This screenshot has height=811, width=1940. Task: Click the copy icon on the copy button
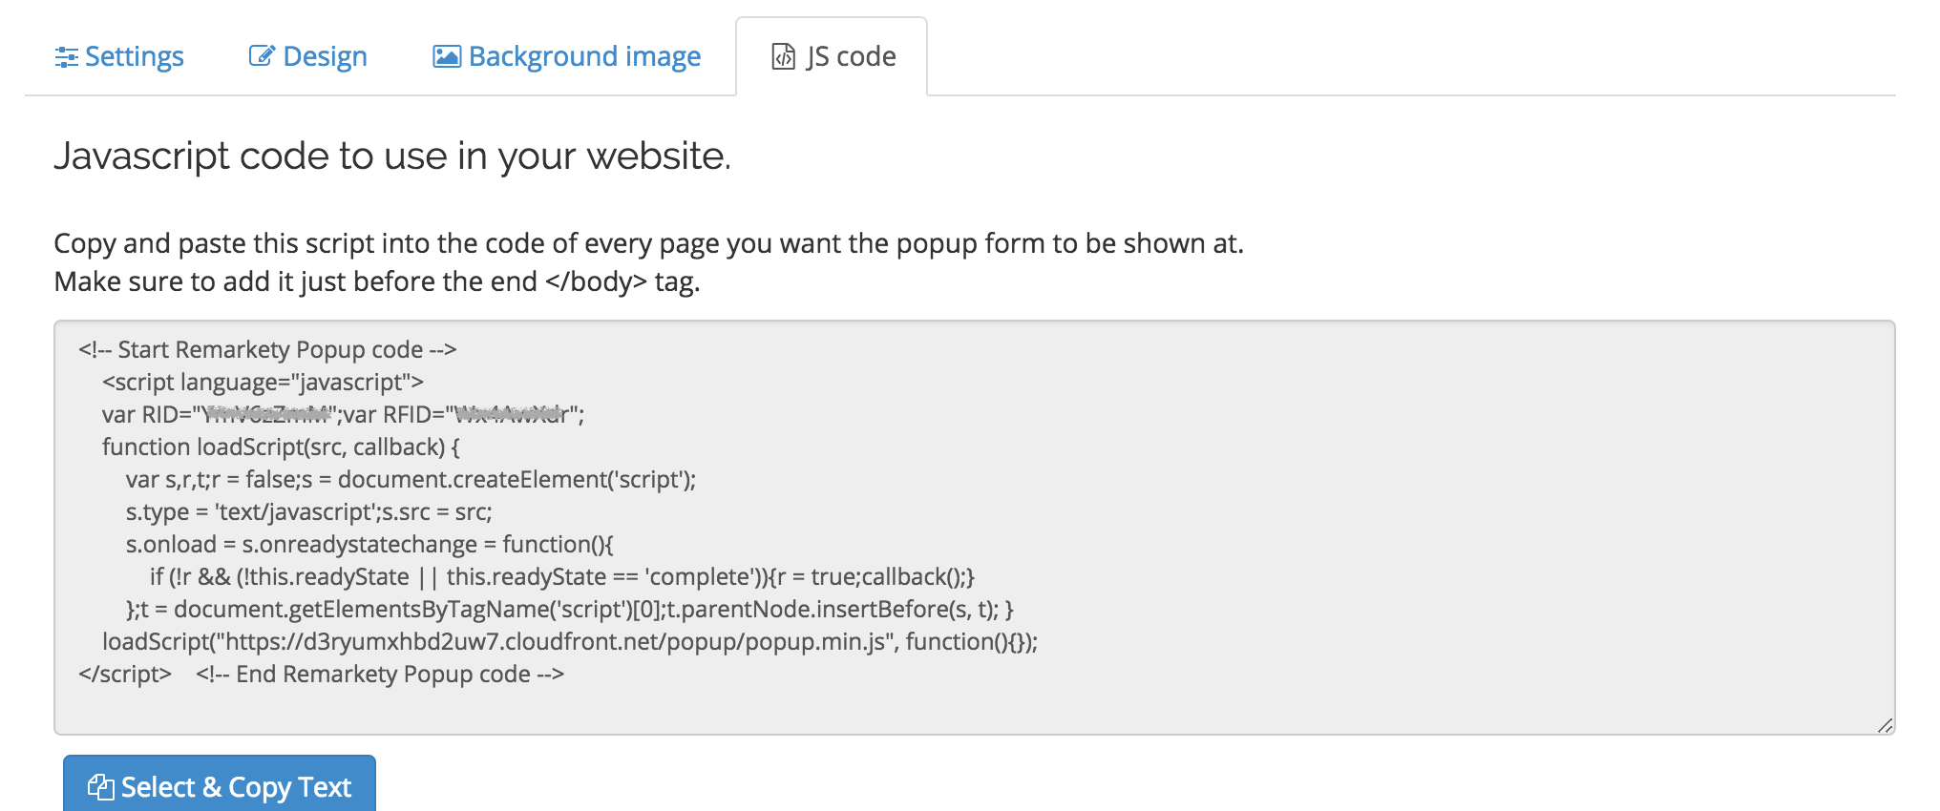click(x=100, y=786)
